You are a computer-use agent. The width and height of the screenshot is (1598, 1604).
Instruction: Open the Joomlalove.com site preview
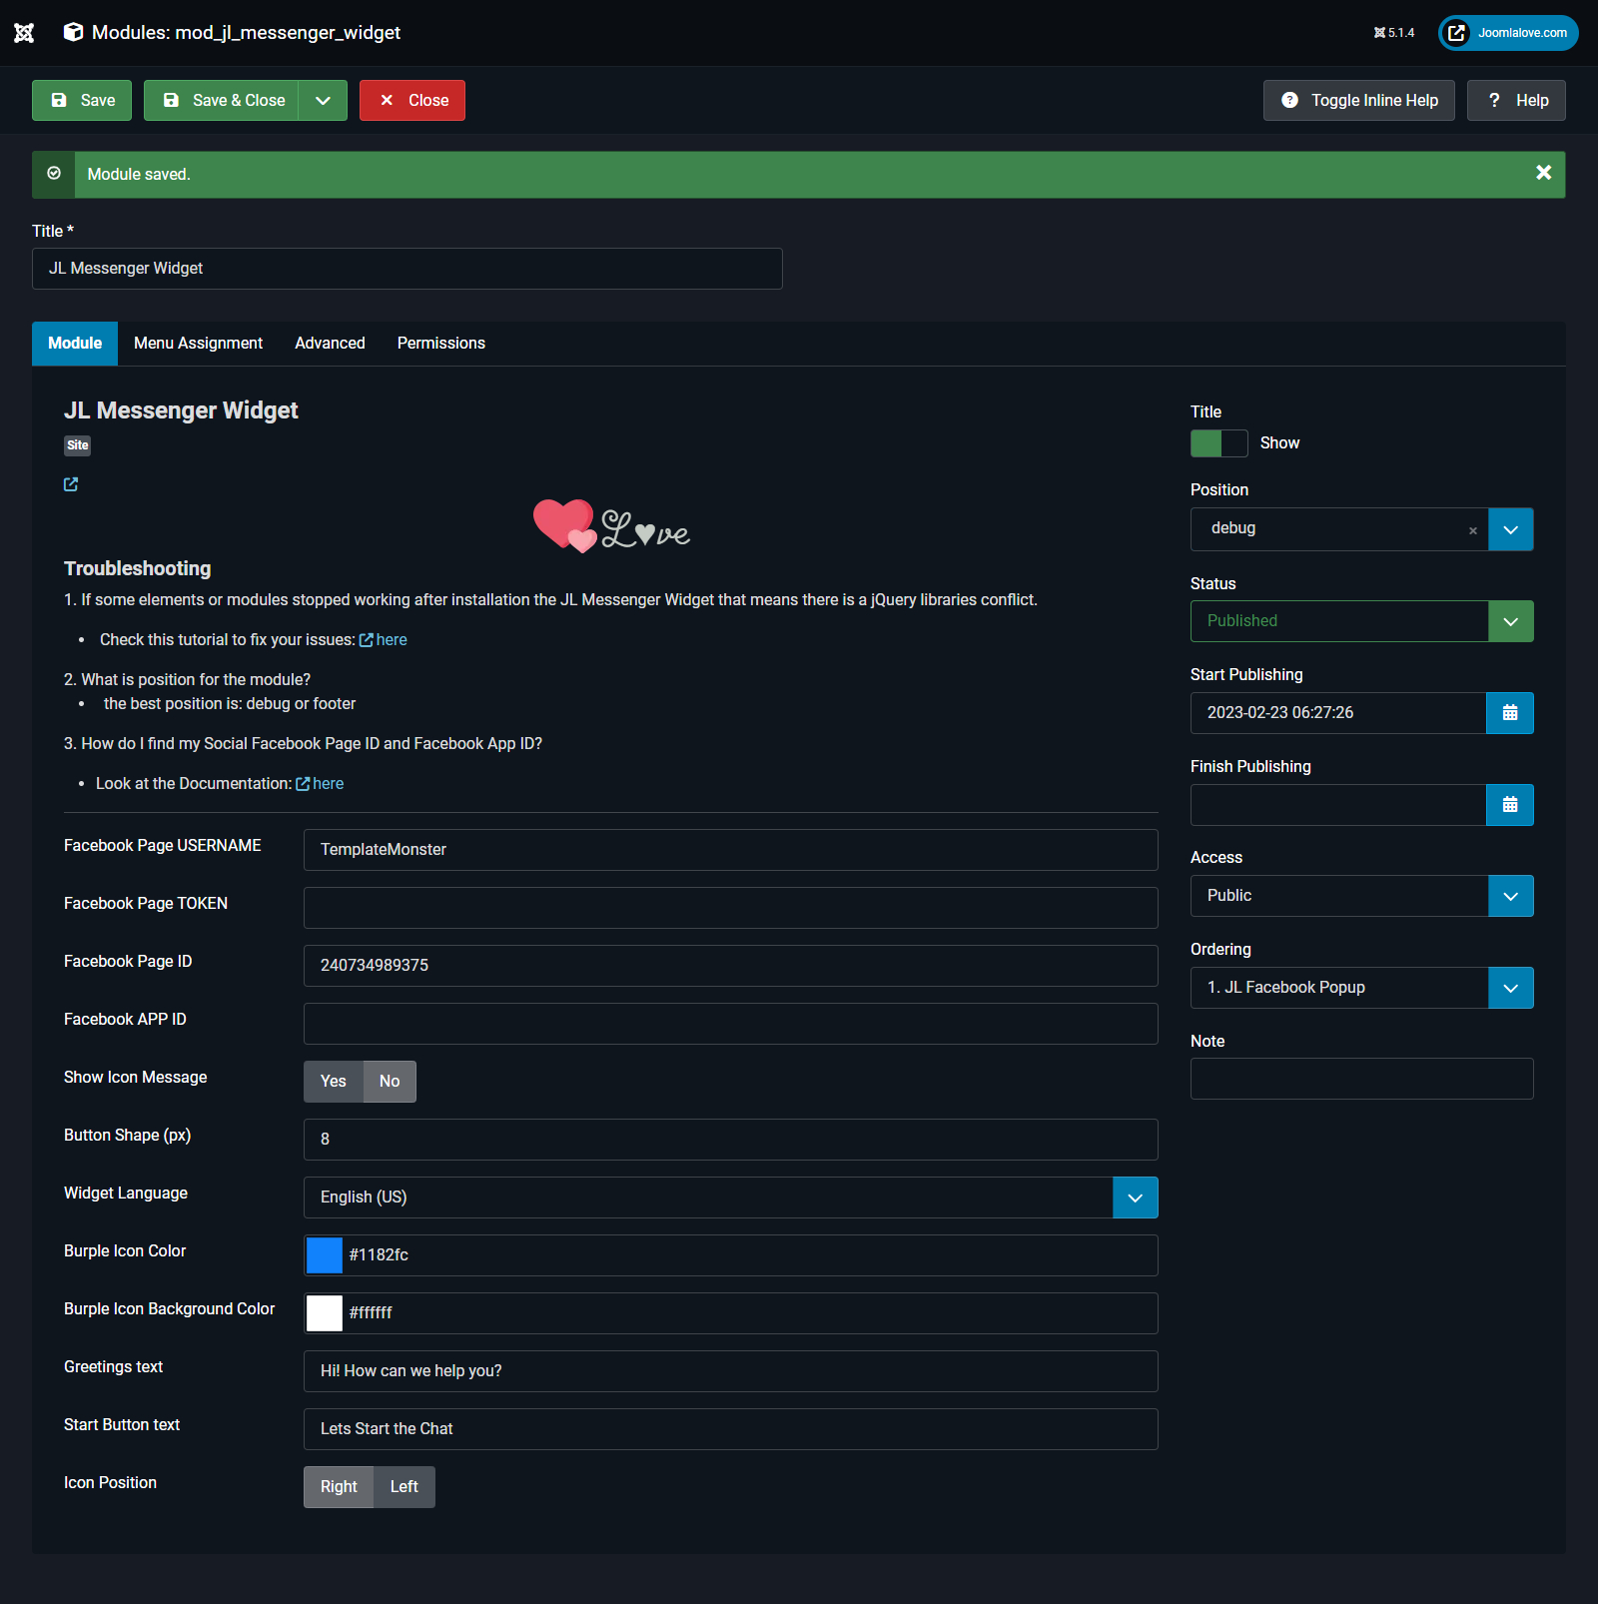tap(1508, 33)
